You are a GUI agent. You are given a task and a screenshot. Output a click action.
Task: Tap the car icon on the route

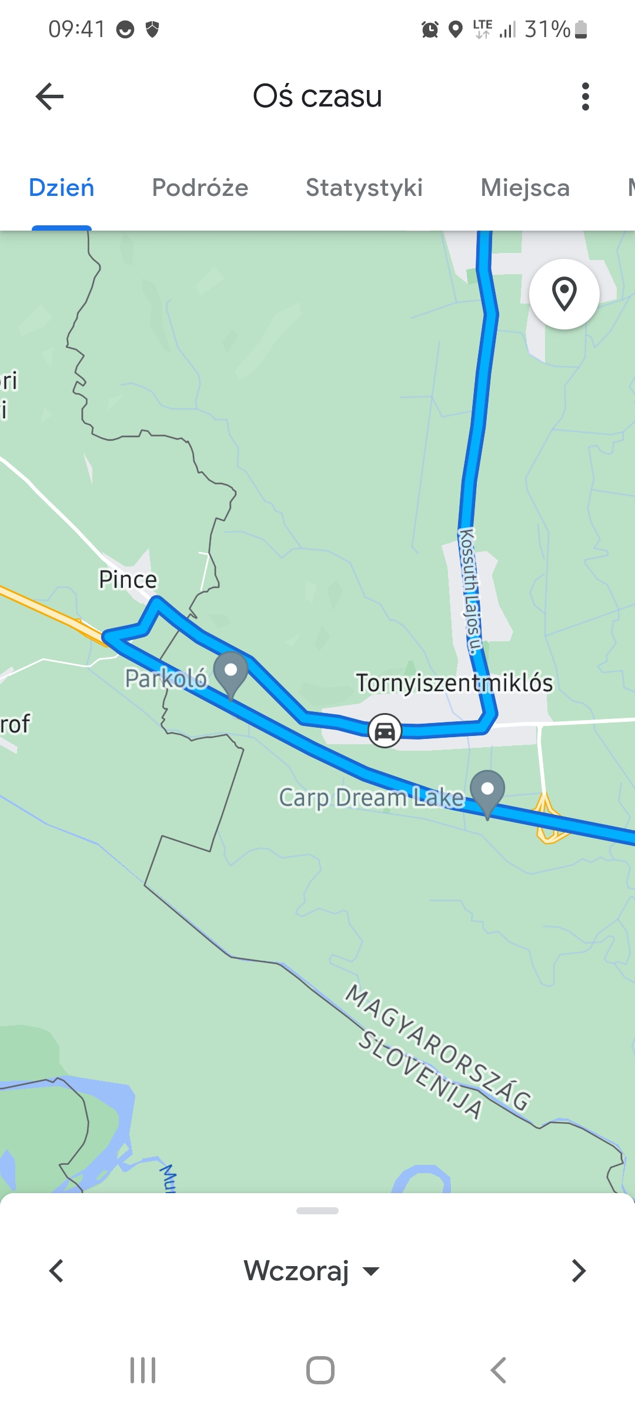coord(385,731)
